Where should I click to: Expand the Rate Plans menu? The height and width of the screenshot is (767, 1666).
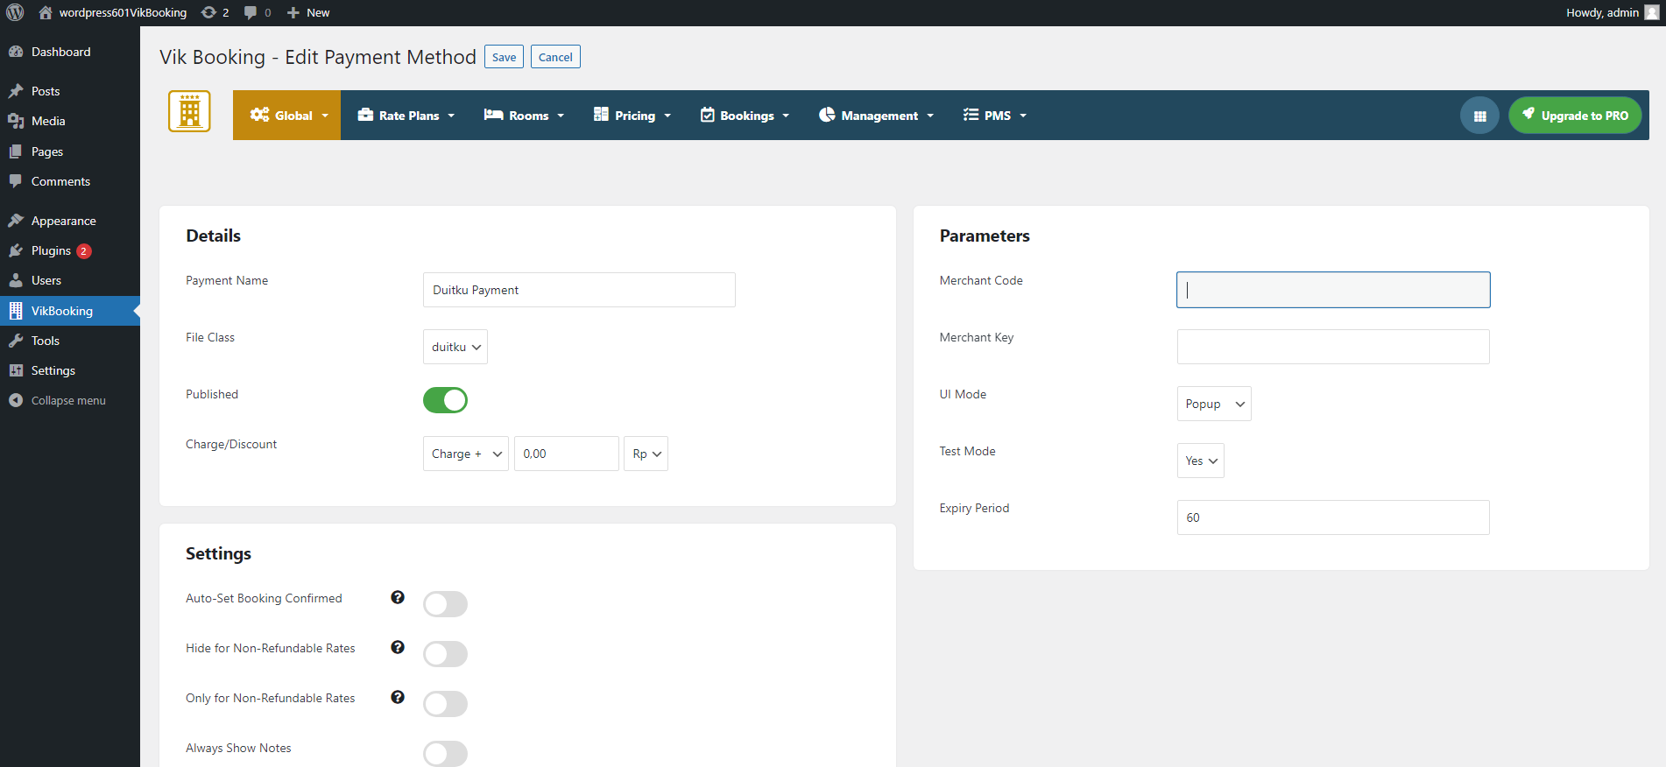(x=406, y=116)
